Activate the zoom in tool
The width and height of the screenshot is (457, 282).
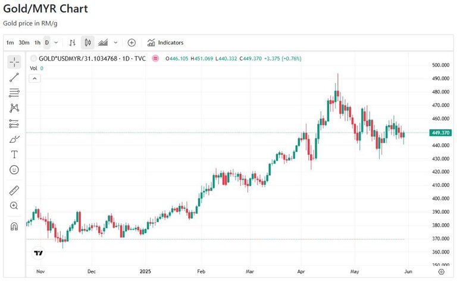[x=14, y=206]
